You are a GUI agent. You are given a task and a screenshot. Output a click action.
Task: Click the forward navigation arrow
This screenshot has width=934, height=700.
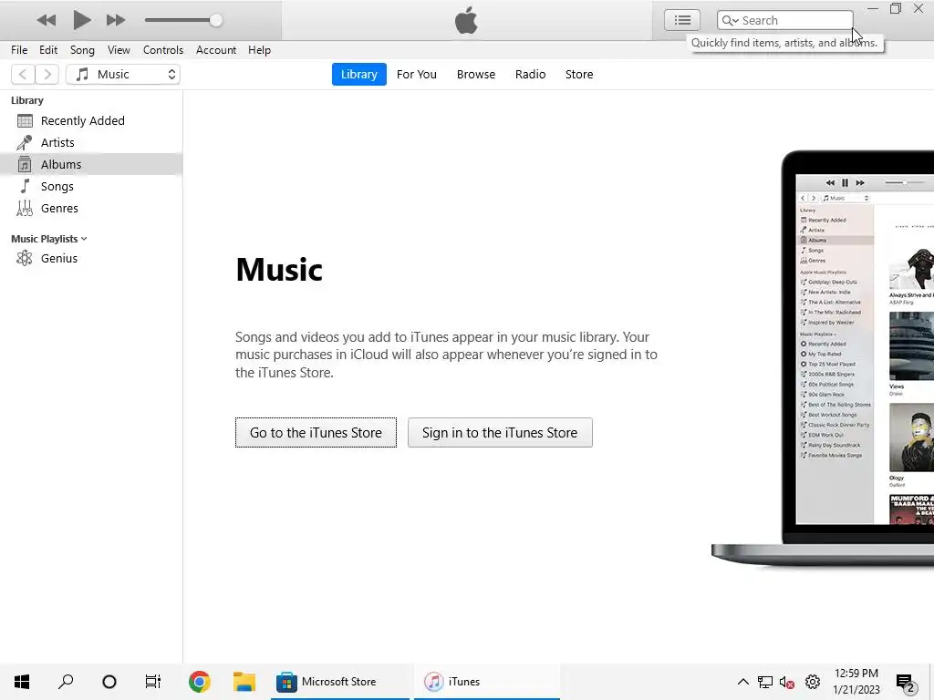point(47,75)
